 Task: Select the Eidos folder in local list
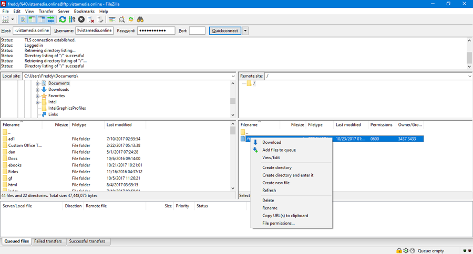pos(13,172)
